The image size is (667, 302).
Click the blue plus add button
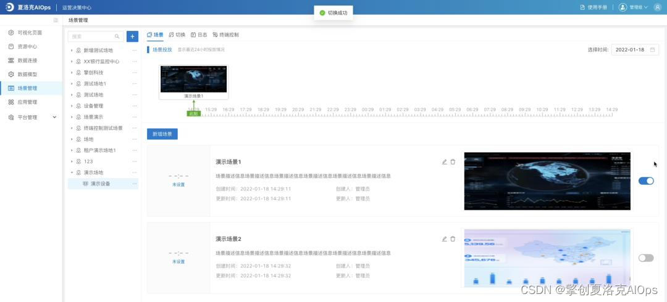pyautogui.click(x=132, y=36)
